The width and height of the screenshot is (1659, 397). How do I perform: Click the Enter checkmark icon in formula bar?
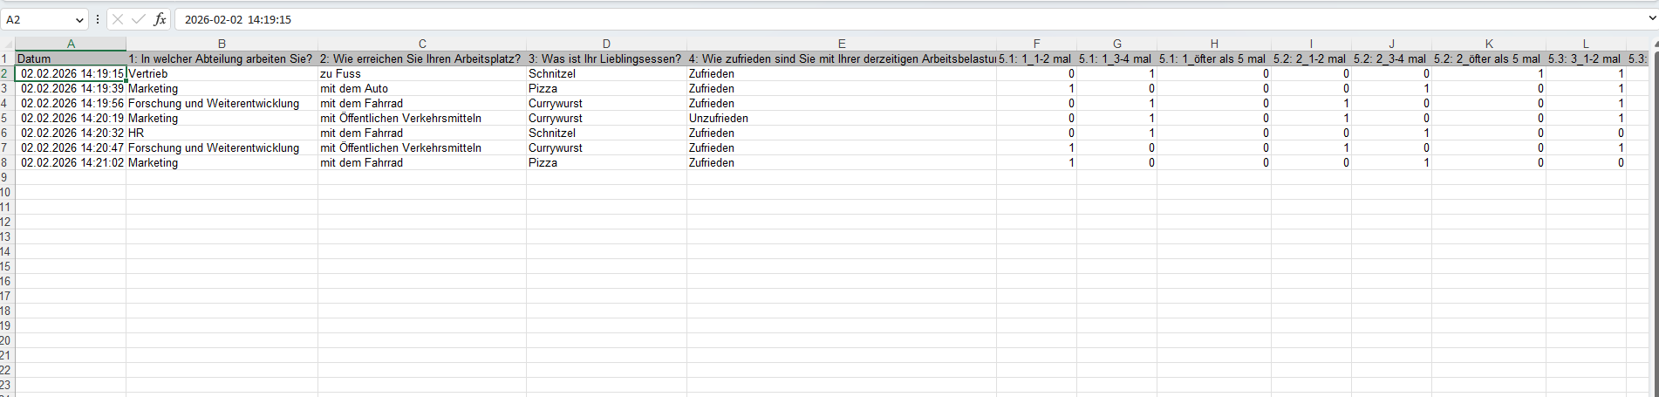(x=139, y=19)
